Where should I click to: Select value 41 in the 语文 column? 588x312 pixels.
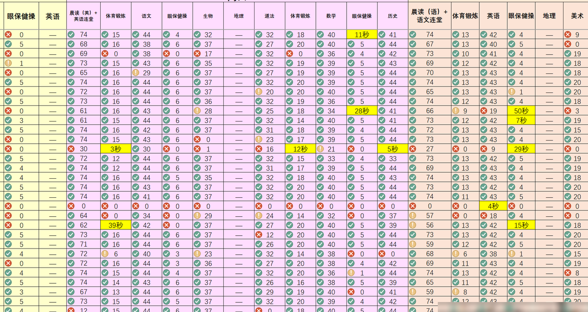click(147, 196)
